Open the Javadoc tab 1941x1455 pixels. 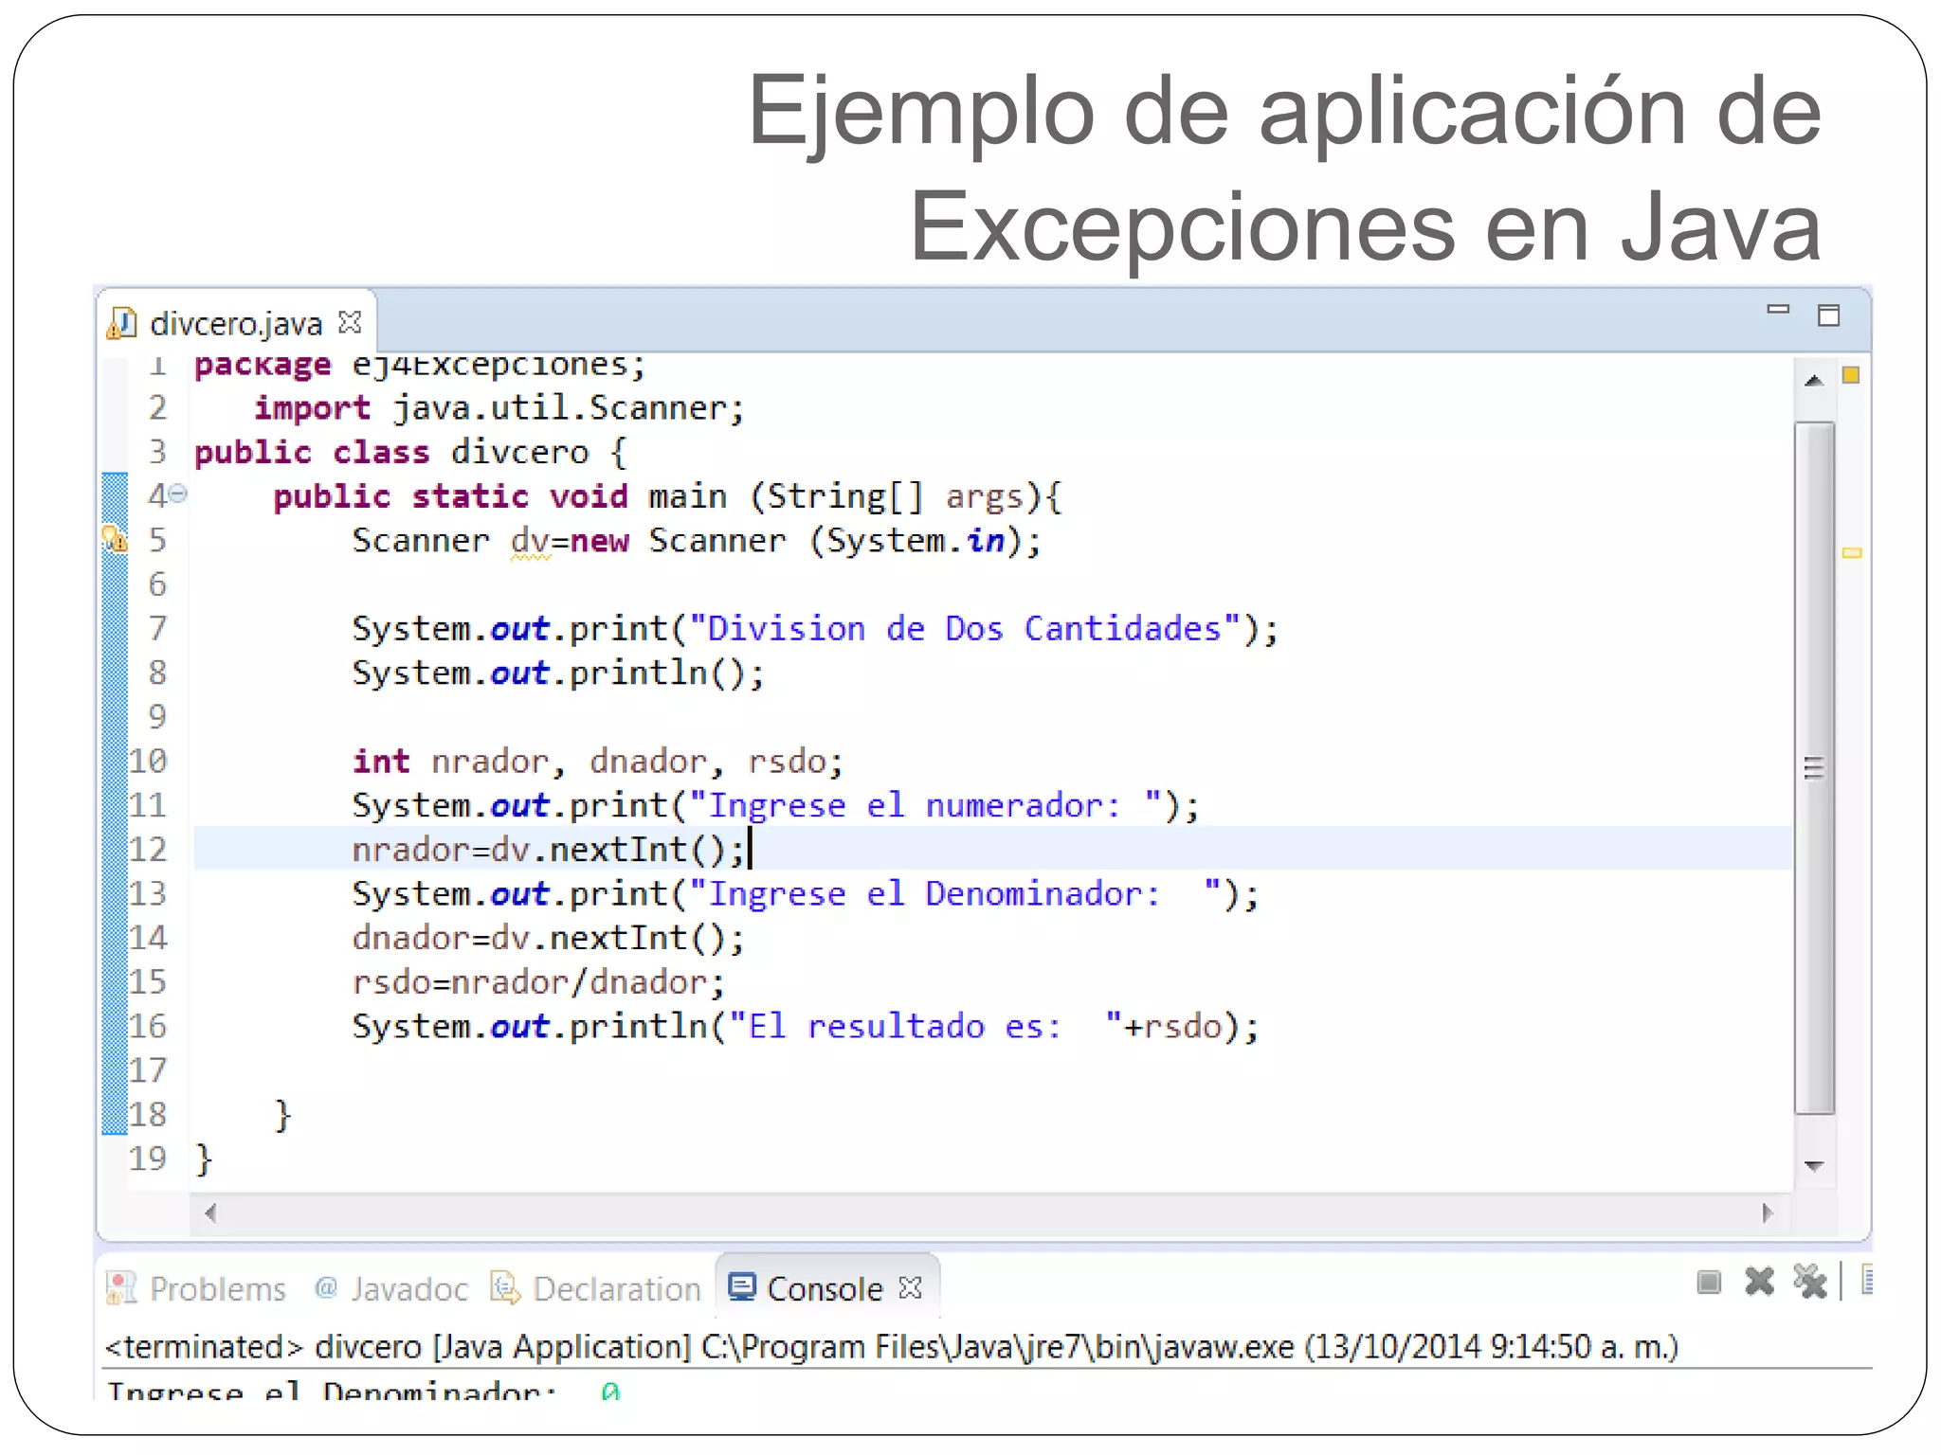[390, 1288]
